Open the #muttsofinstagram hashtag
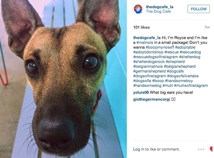The image size is (214, 158). coord(191,86)
